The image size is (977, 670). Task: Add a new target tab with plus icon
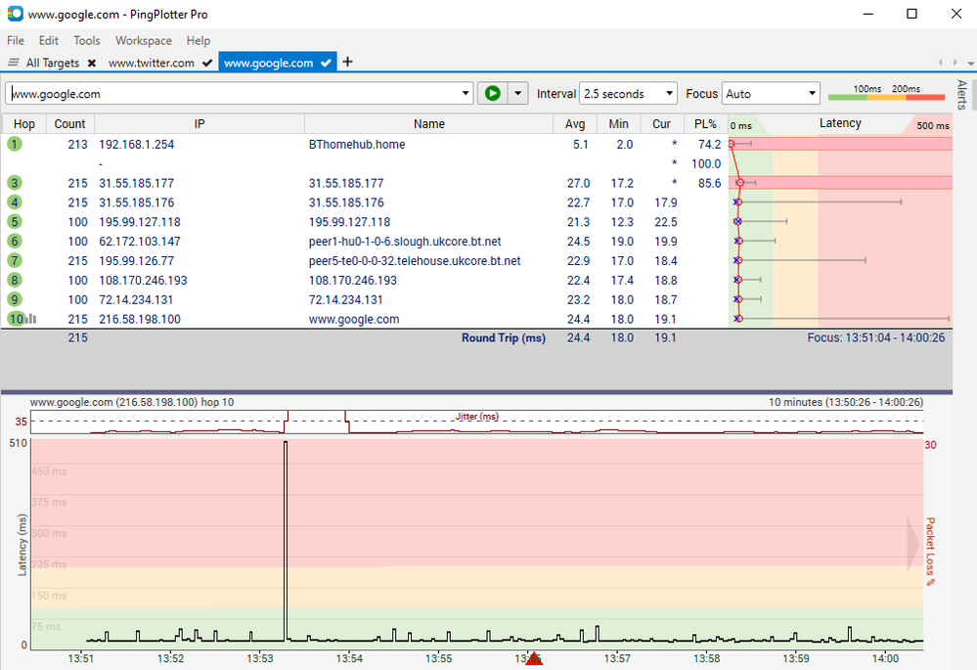(348, 62)
